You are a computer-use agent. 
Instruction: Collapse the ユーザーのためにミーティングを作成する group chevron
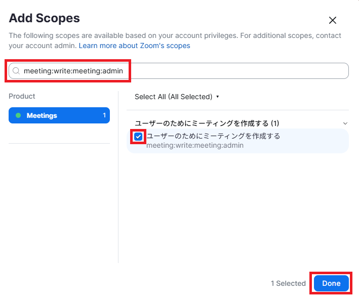point(345,123)
